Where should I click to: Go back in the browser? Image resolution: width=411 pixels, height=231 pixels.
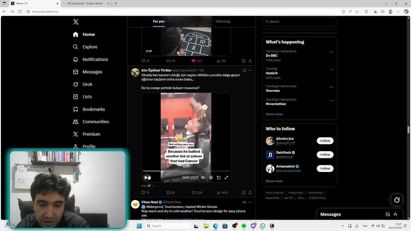point(4,12)
